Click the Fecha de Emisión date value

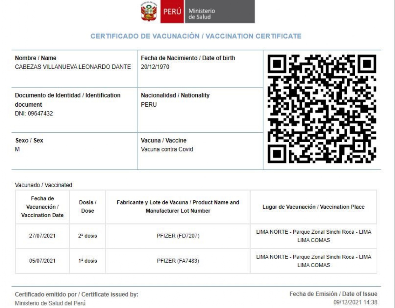pos(355,302)
